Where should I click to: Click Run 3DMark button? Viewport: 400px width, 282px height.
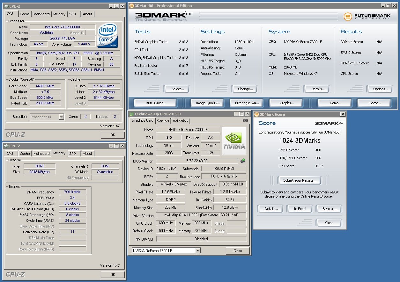coord(155,103)
